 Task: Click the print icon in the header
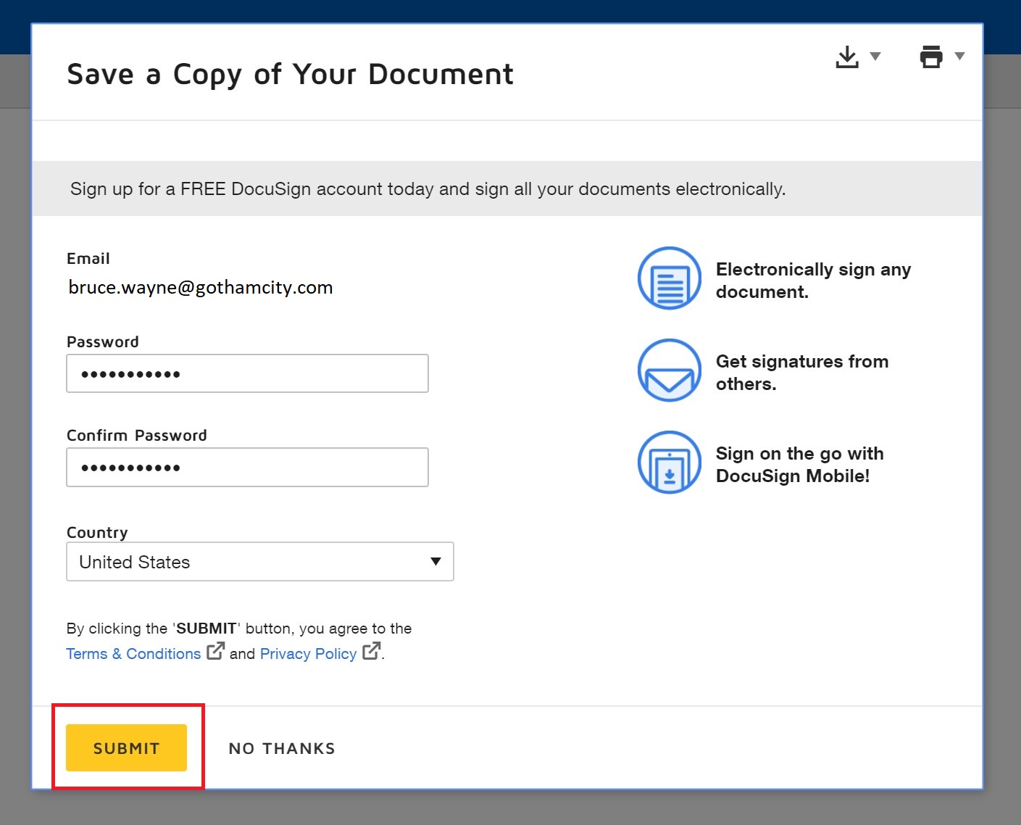click(x=931, y=57)
